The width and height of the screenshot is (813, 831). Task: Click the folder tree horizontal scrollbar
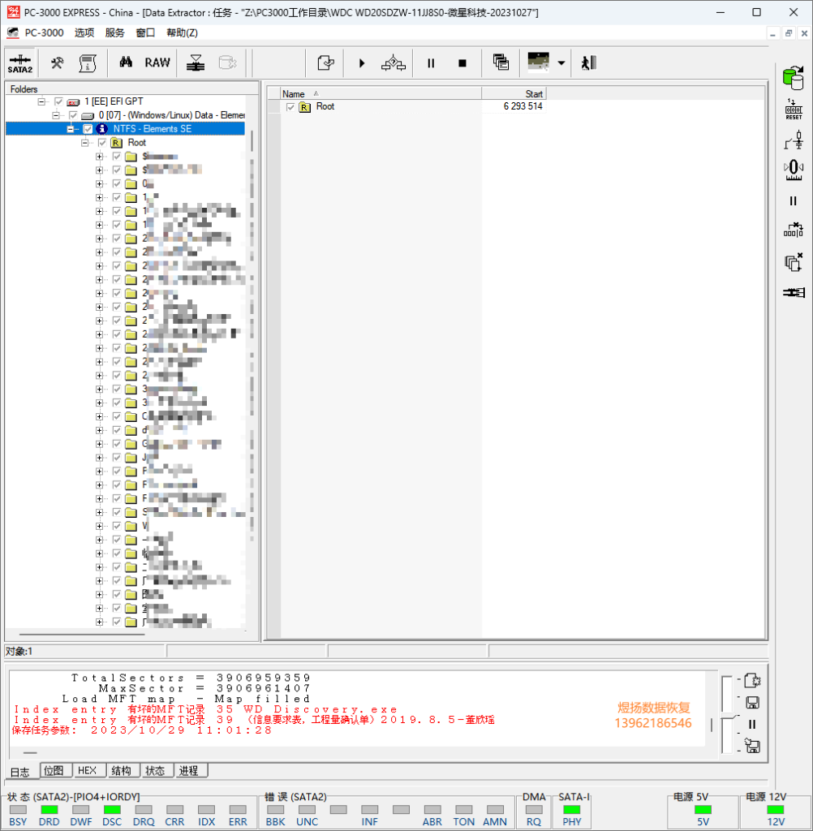82,634
